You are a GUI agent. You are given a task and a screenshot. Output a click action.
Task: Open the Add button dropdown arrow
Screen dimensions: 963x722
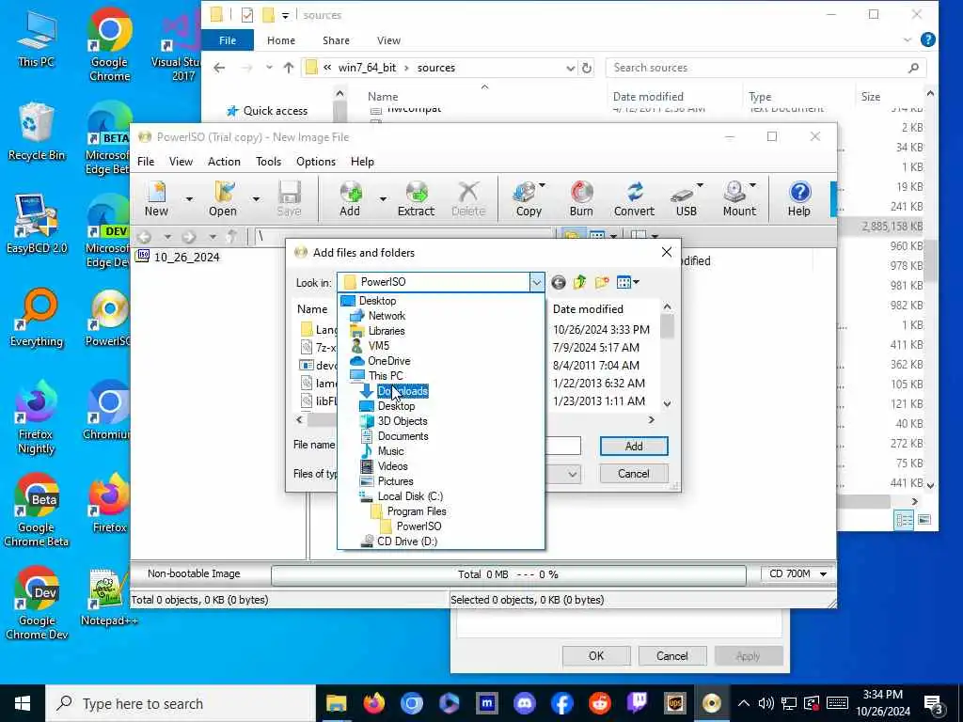pyautogui.click(x=383, y=199)
